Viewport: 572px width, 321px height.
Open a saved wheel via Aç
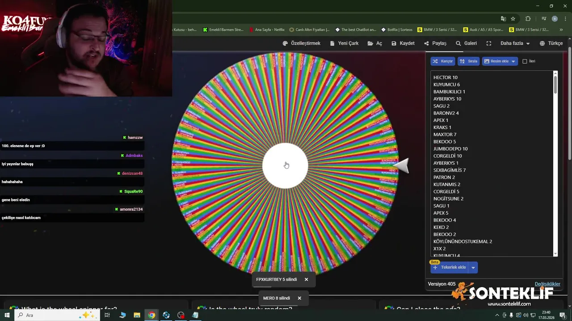pyautogui.click(x=375, y=43)
